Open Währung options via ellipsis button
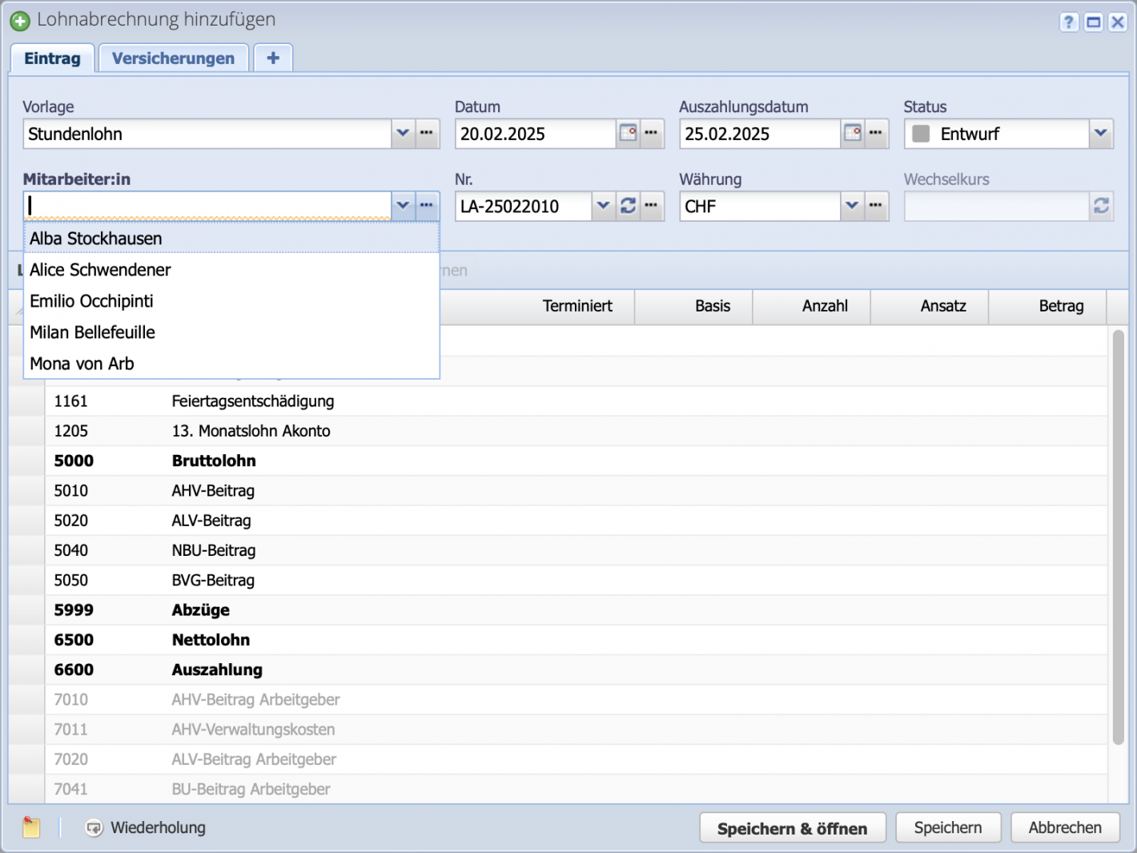1137x853 pixels. (x=876, y=206)
